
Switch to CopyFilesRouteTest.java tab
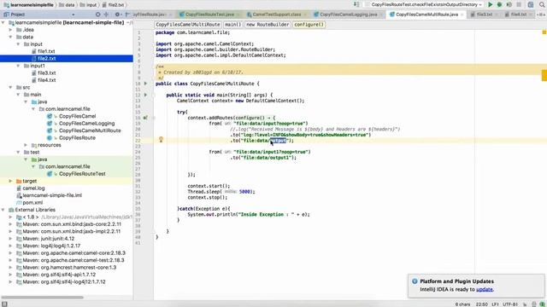(209, 14)
